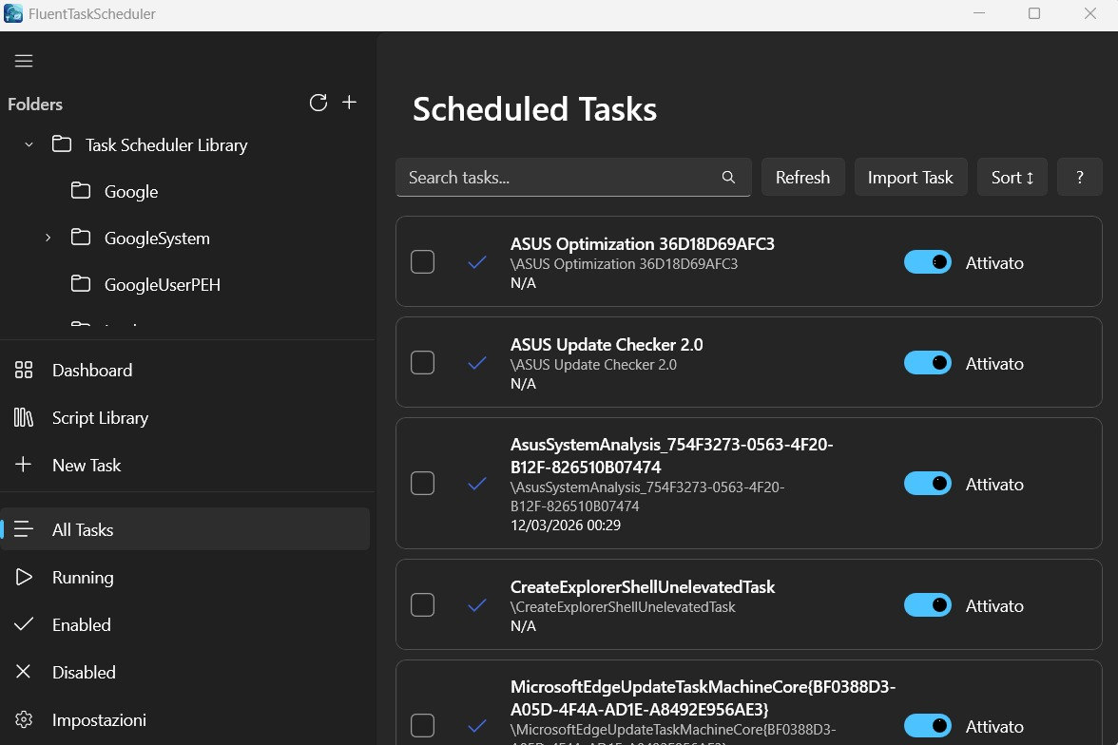
Task: Click the Import Task button
Action: point(910,177)
